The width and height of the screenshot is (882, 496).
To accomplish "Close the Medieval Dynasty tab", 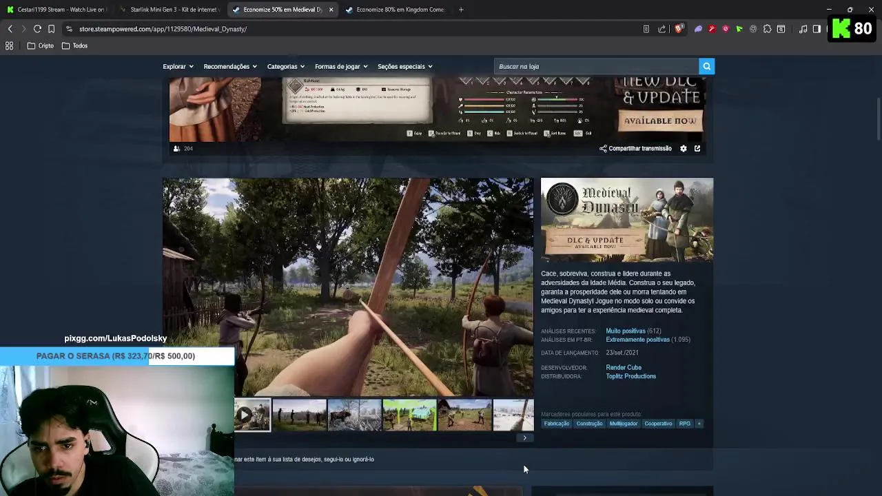I will [x=331, y=10].
